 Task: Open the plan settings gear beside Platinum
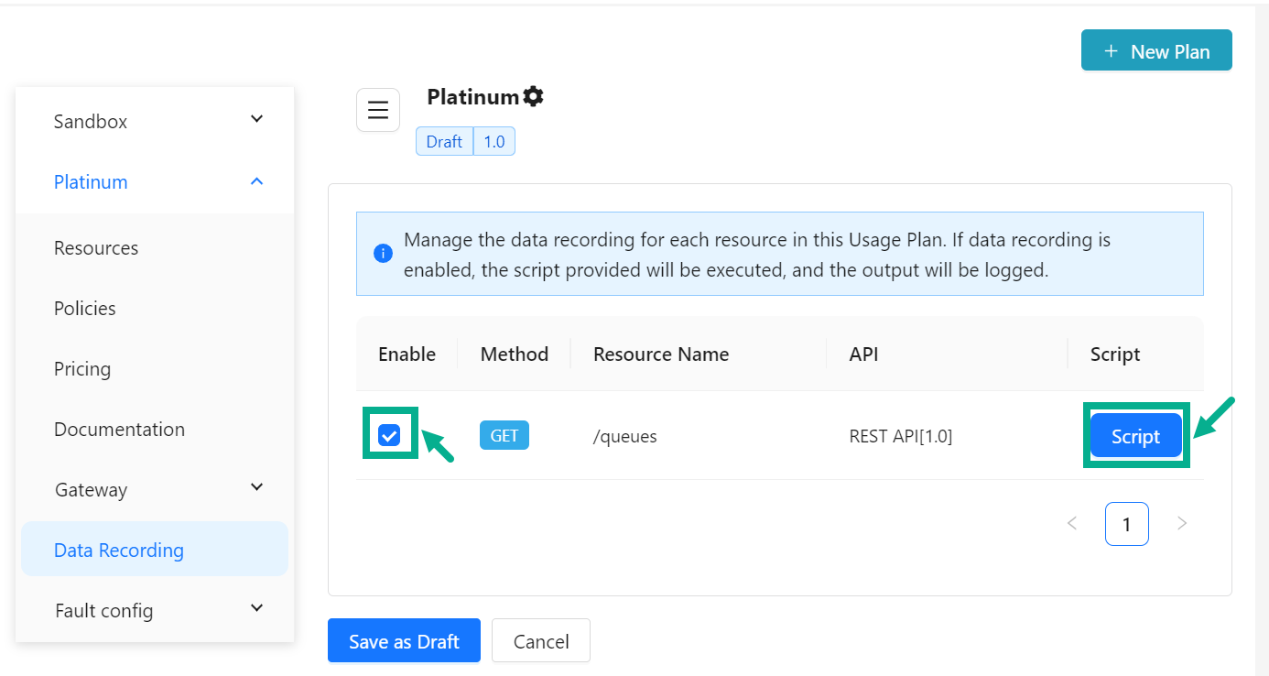[x=535, y=95]
